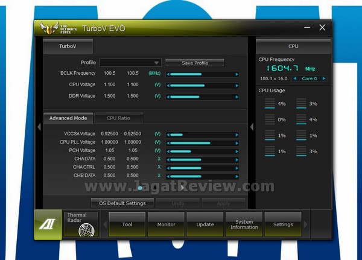The width and height of the screenshot is (362, 260).
Task: Click the 1604.7 MHz CPU frequency readout
Action: tap(291, 68)
